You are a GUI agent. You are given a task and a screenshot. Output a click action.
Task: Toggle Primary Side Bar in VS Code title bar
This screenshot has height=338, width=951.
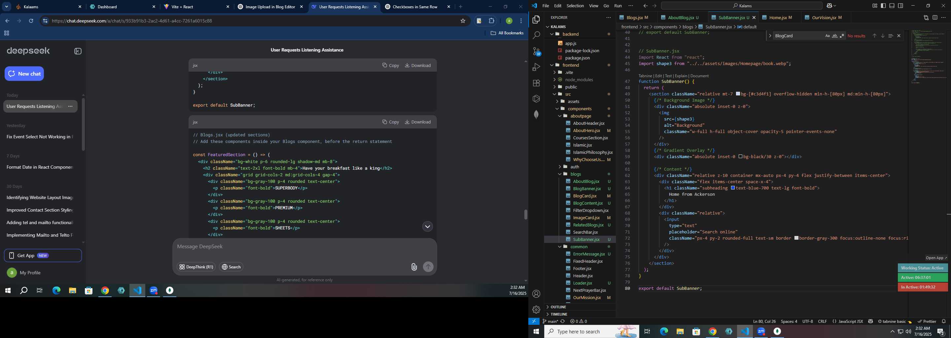pos(883,6)
